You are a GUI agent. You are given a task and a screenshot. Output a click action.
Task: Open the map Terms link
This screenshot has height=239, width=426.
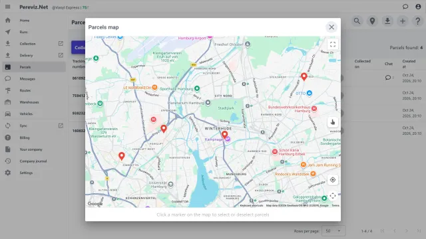pos(335,206)
